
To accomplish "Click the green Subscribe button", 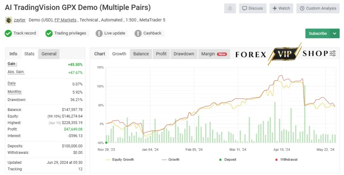I will [x=318, y=33].
